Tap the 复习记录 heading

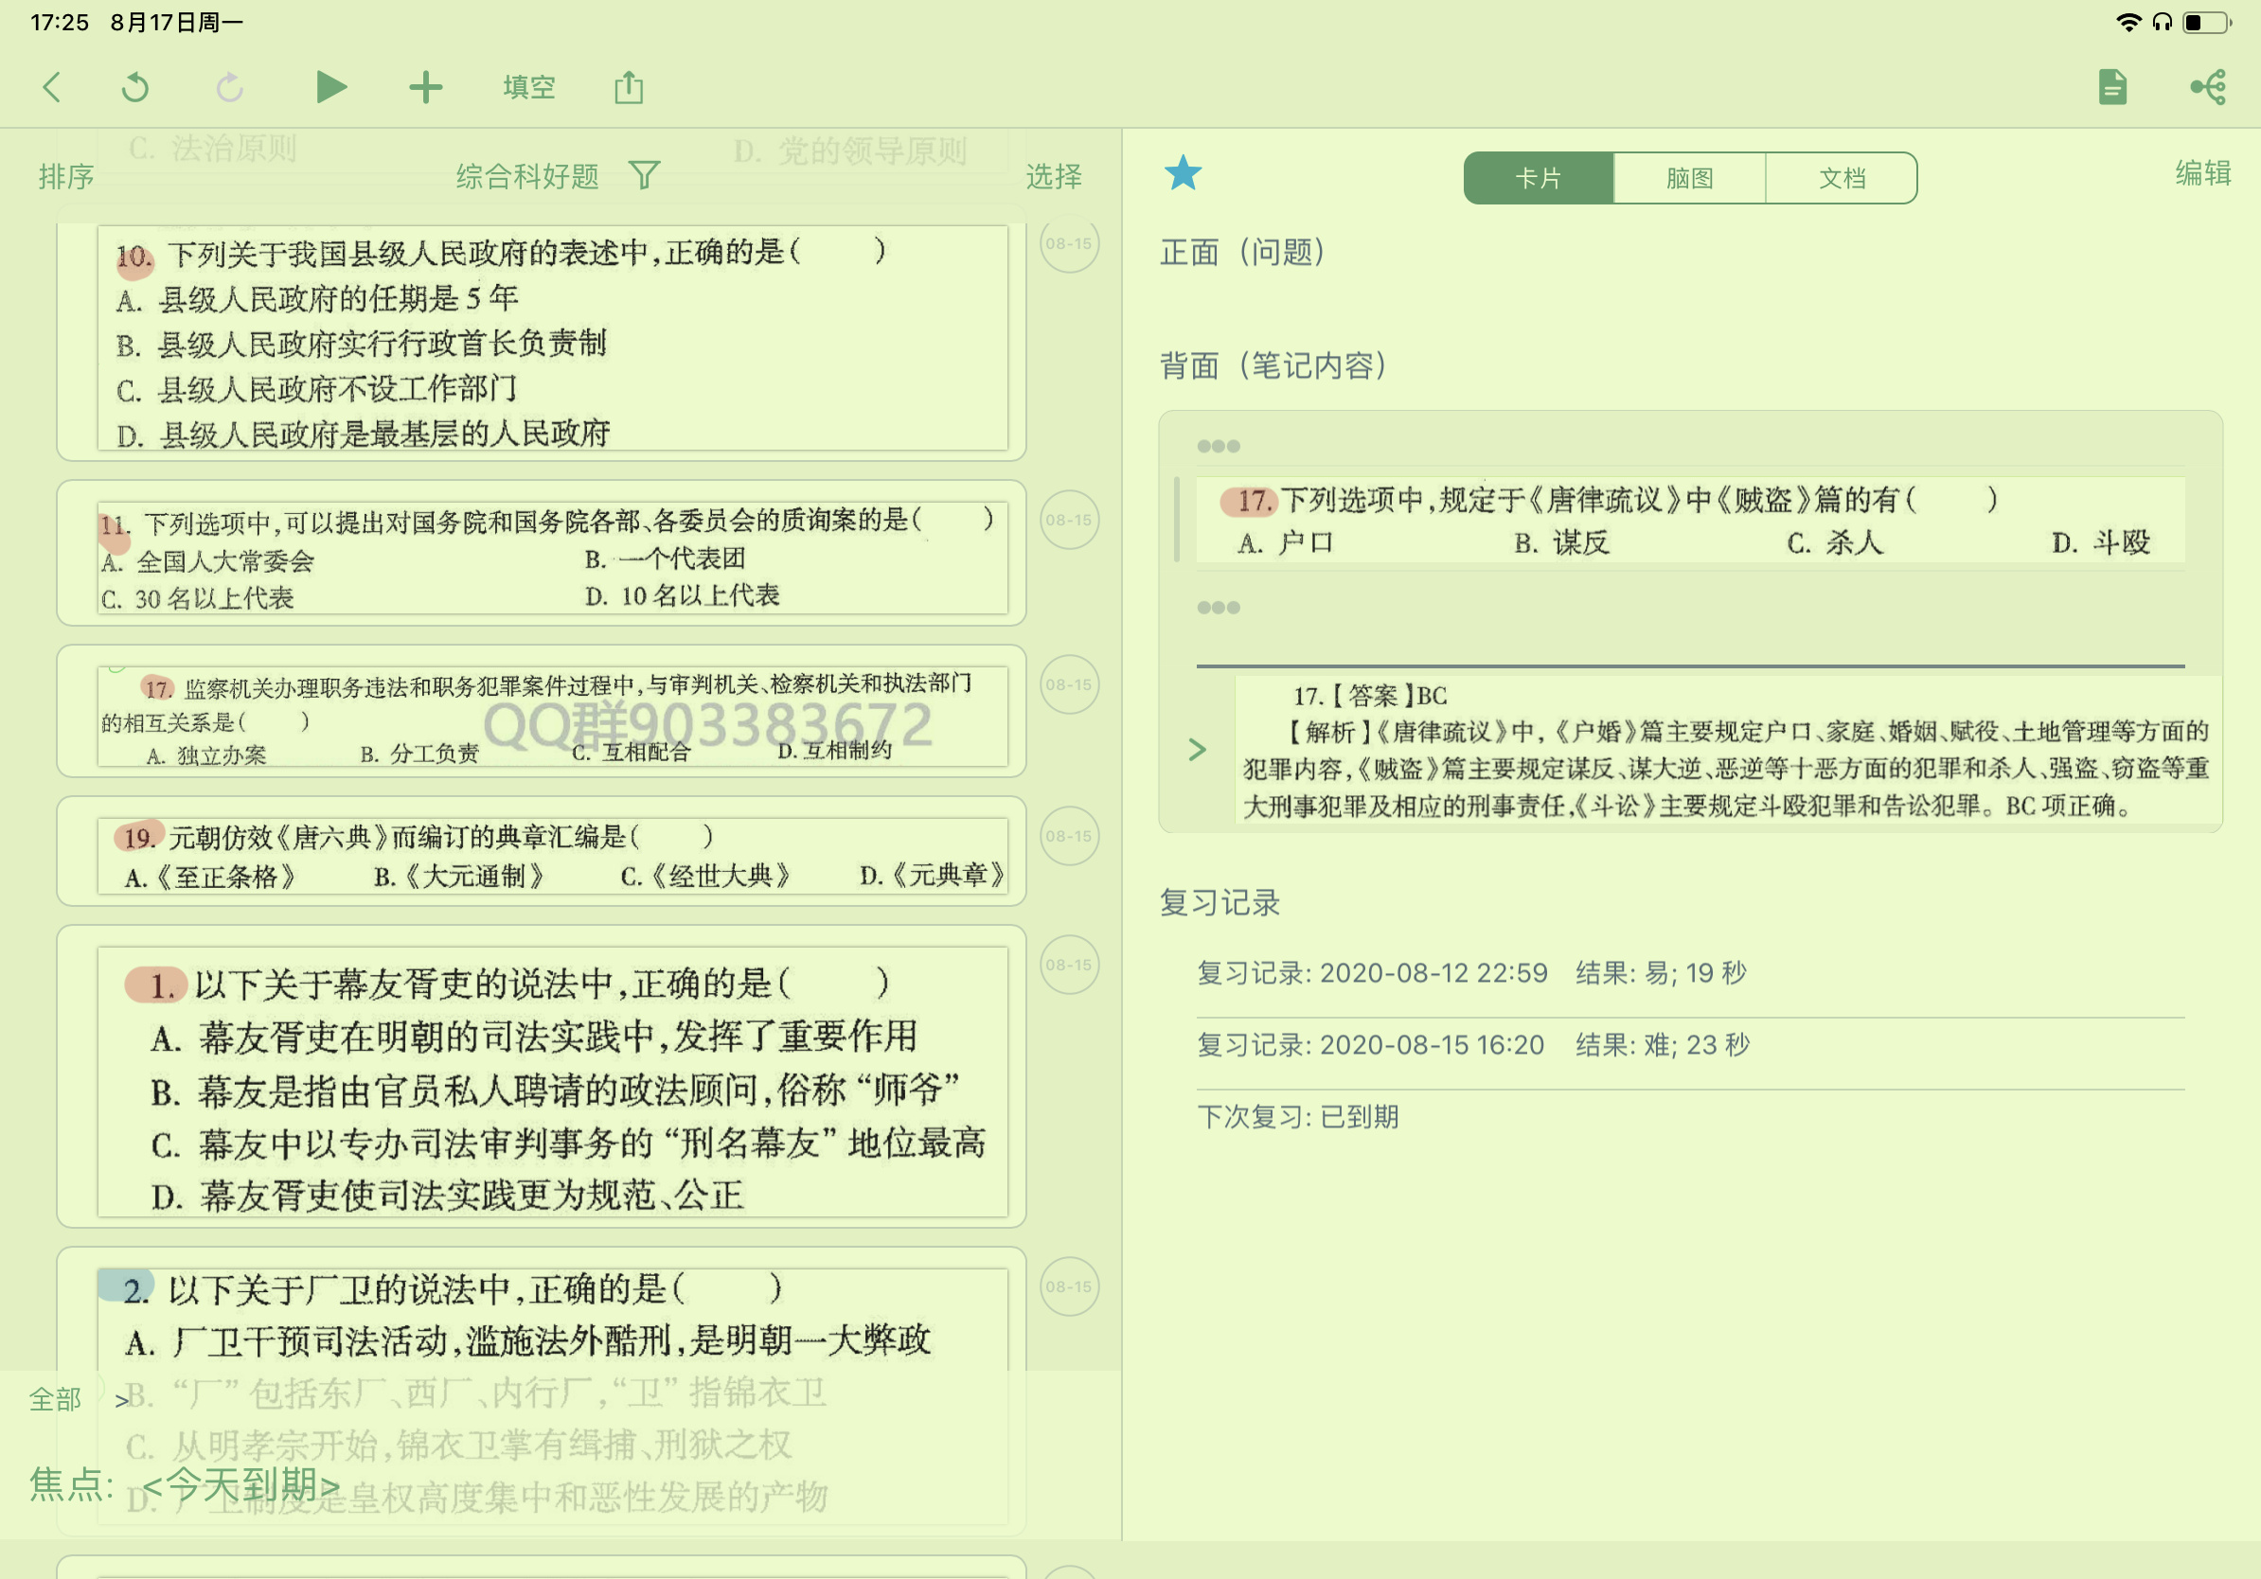pyautogui.click(x=1220, y=903)
